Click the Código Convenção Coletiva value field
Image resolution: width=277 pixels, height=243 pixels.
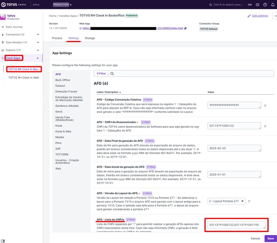pyautogui.click(x=234, y=105)
